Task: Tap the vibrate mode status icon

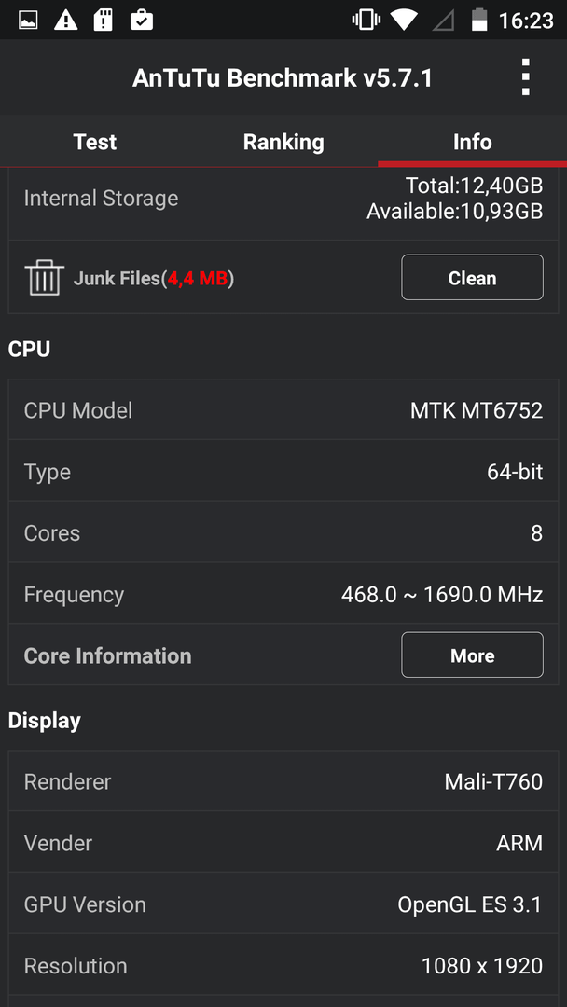Action: [x=366, y=20]
